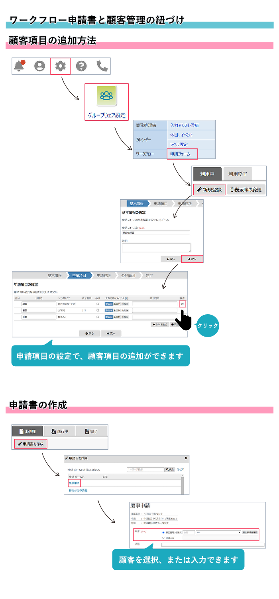Viewport: 279px width, 599px height.
Task: Click the phone contact icon
Action: (102, 66)
